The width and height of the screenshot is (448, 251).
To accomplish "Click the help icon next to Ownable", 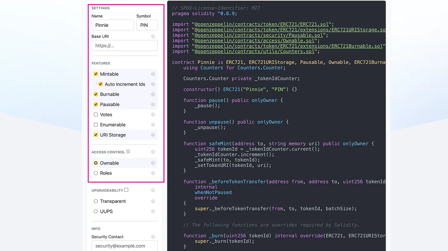I will click(153, 163).
